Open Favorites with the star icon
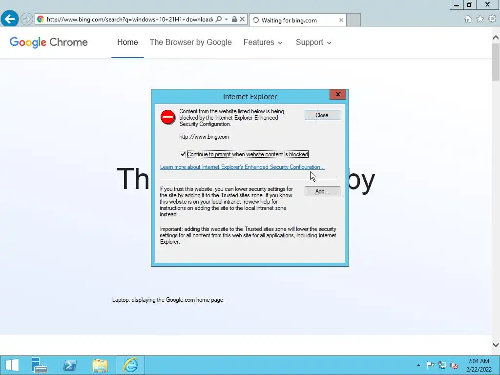The image size is (500, 375). tap(480, 19)
